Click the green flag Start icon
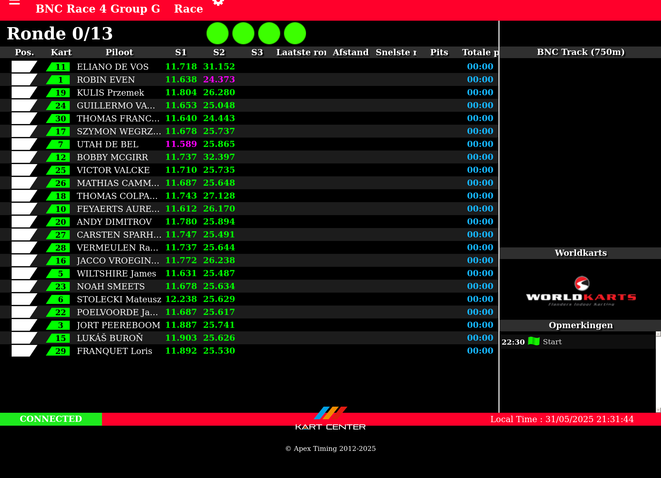The height and width of the screenshot is (478, 661). (x=534, y=341)
